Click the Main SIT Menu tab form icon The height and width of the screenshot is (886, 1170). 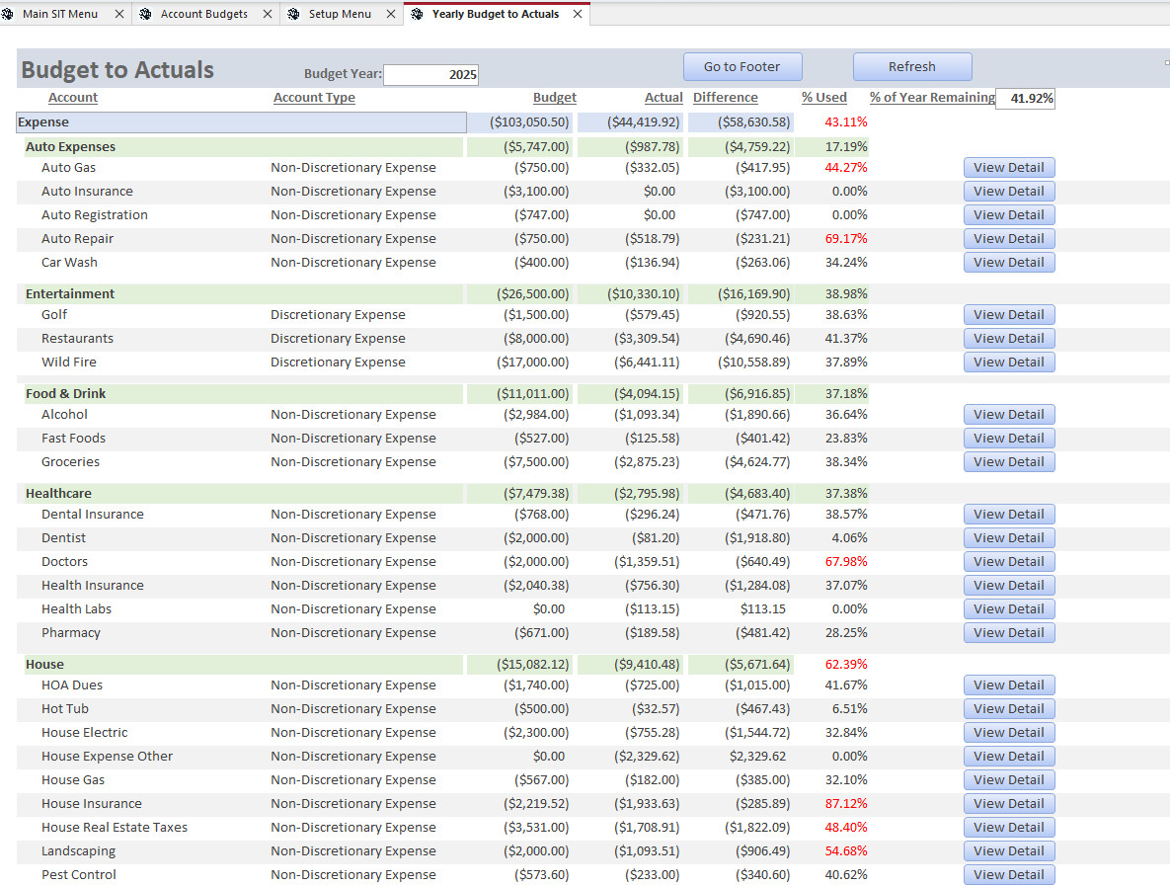[8, 14]
